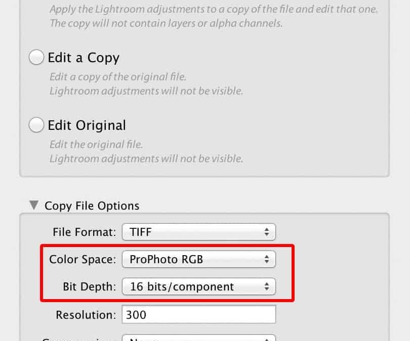Open the Color Space ProPhoto RGB dropdown
The height and width of the screenshot is (341, 410).
click(198, 260)
